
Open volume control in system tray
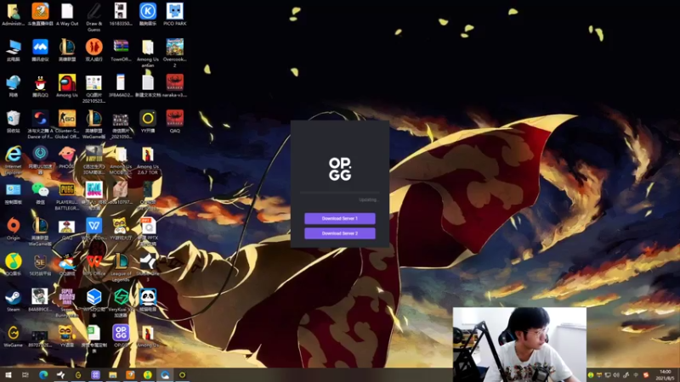click(616, 375)
